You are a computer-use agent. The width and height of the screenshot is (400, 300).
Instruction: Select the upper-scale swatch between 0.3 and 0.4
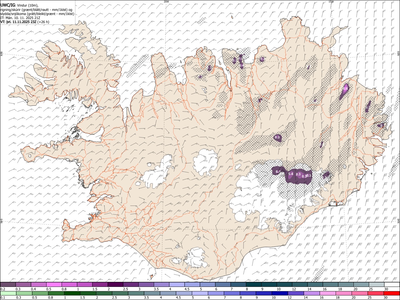[x=23, y=284]
